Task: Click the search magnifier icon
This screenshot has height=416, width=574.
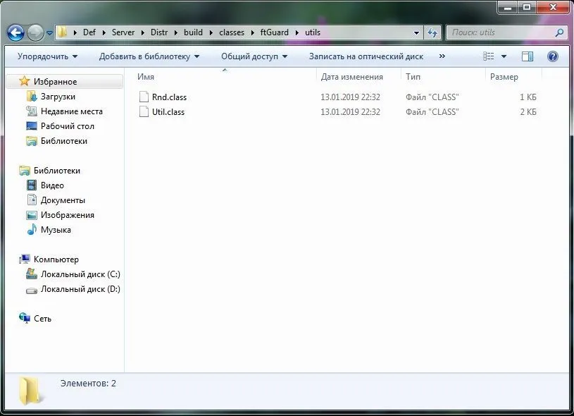Action: pyautogui.click(x=559, y=32)
